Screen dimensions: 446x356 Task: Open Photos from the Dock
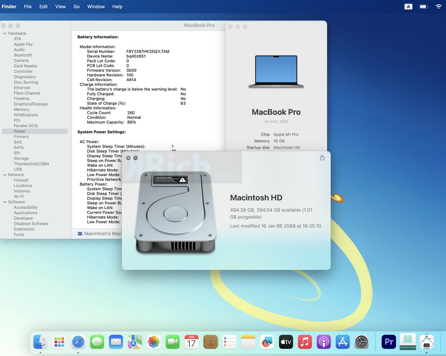click(x=154, y=342)
